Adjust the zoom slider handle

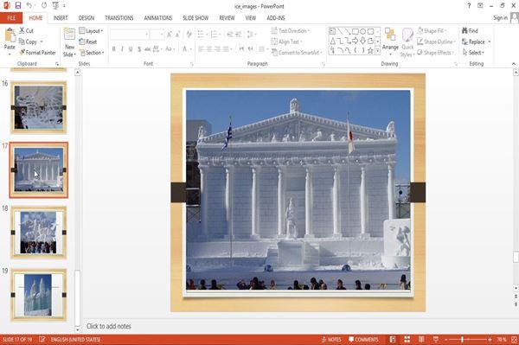coord(462,339)
